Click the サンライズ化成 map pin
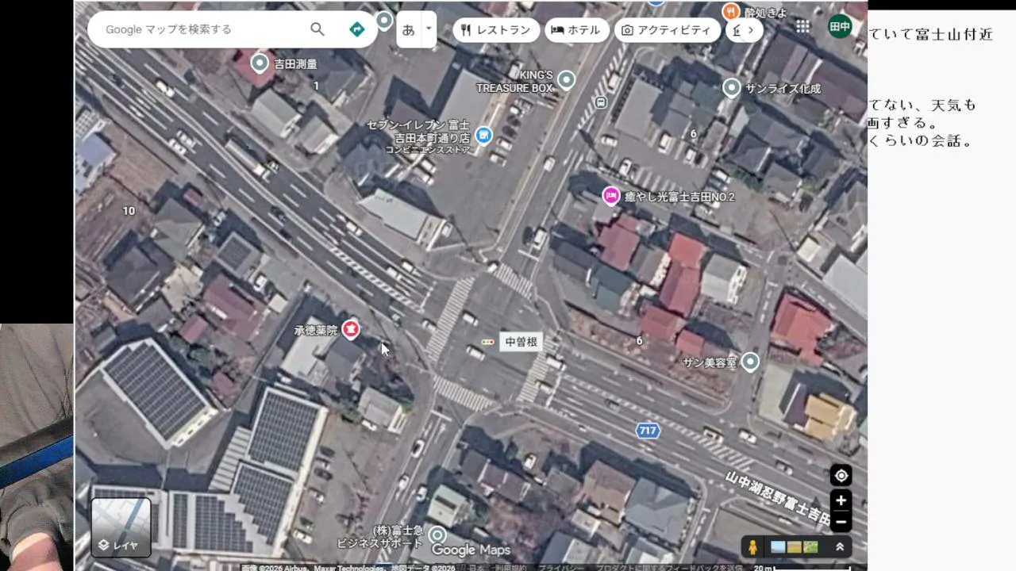The image size is (1016, 571). tap(732, 87)
